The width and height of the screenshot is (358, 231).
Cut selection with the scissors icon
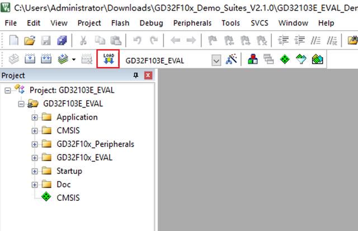click(x=83, y=40)
